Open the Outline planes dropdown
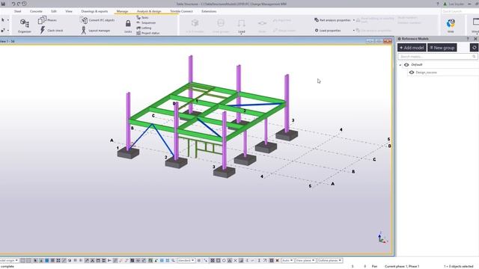This screenshot has width=479, height=269. [x=329, y=261]
